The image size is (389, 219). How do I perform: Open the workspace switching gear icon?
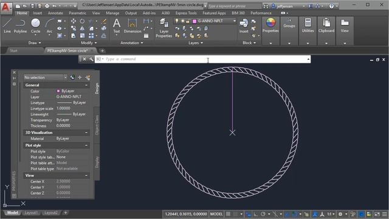340,214
